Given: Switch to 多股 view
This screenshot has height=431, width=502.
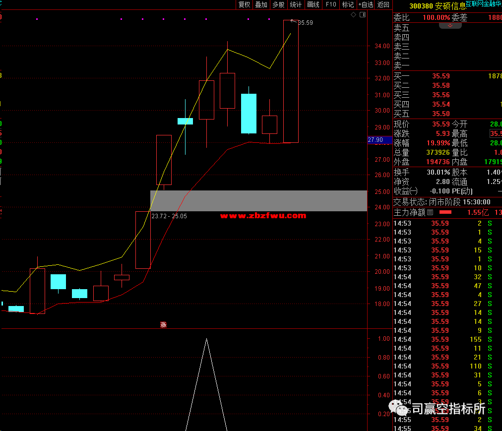Looking at the screenshot, I should [x=279, y=4].
